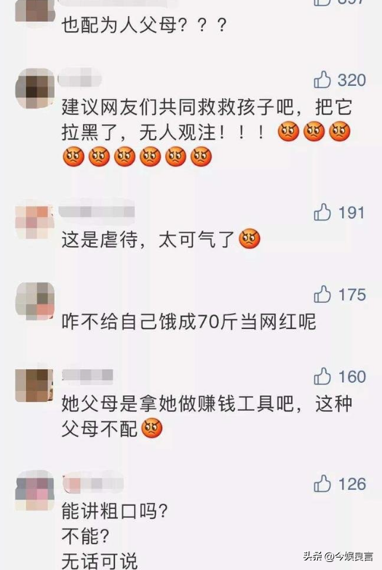
Task: Tap the 320 like count number
Action: [x=351, y=80]
